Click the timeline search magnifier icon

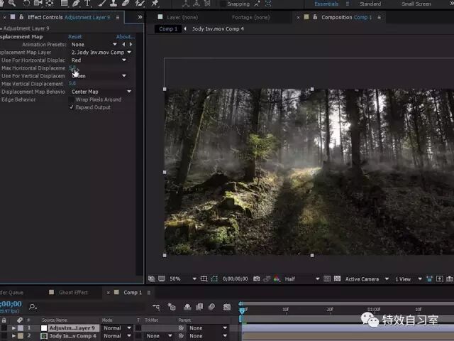coord(33,307)
